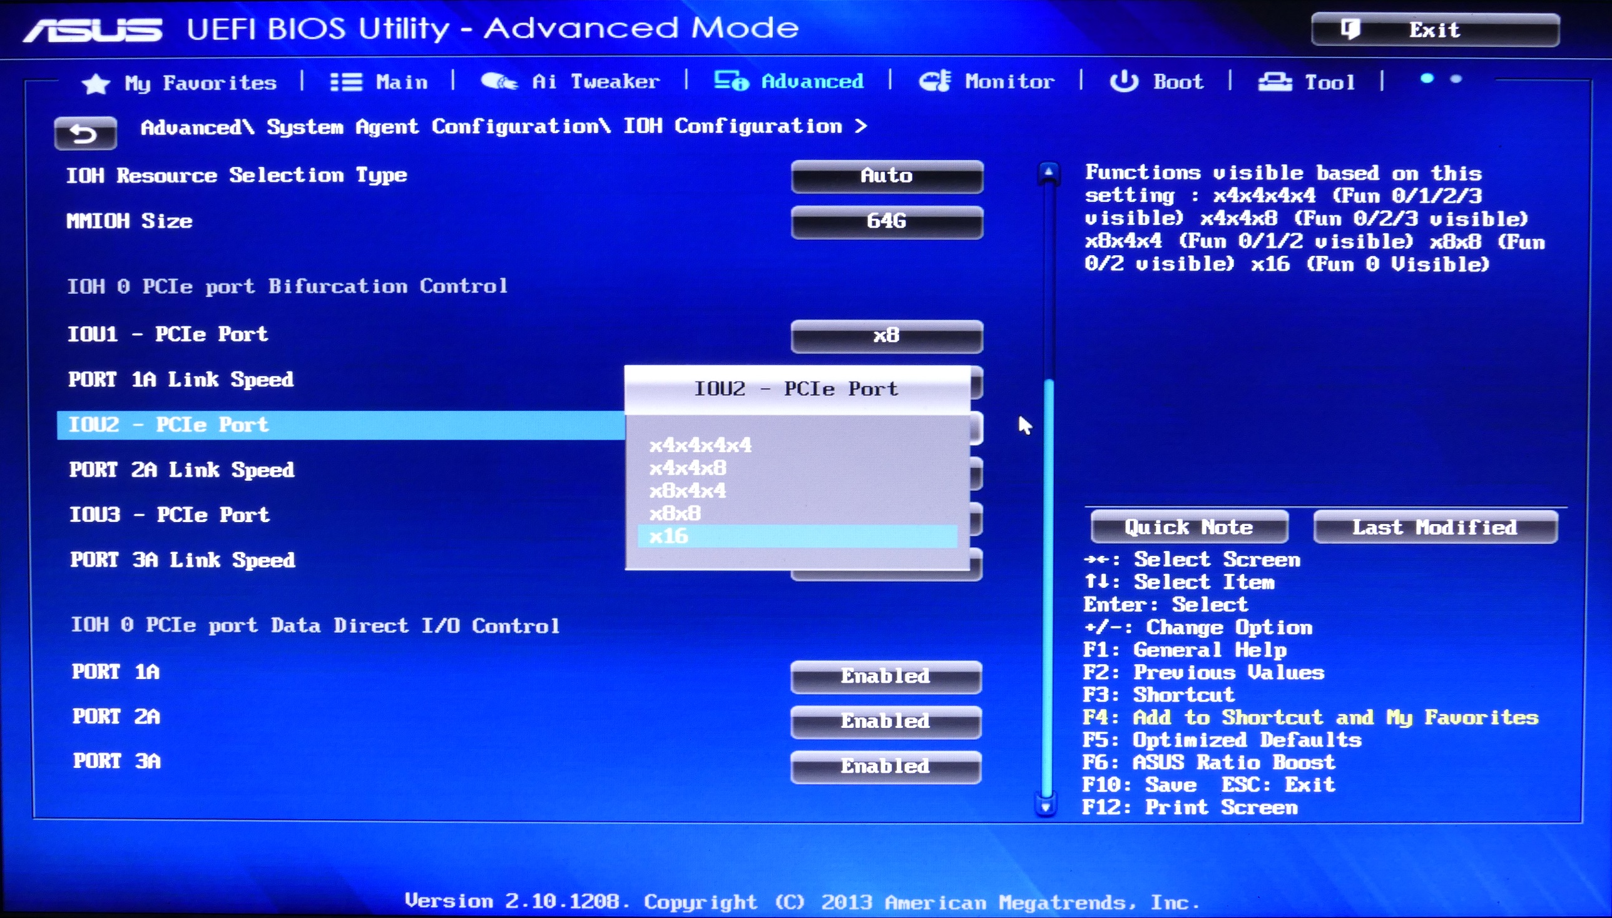Go to the Monitor tab

(987, 81)
